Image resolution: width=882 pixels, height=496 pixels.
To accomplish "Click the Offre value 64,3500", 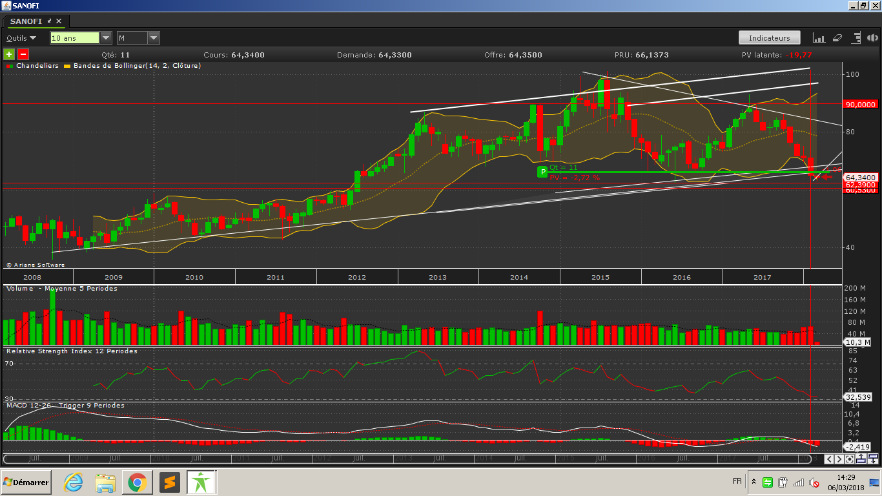I will 526,55.
